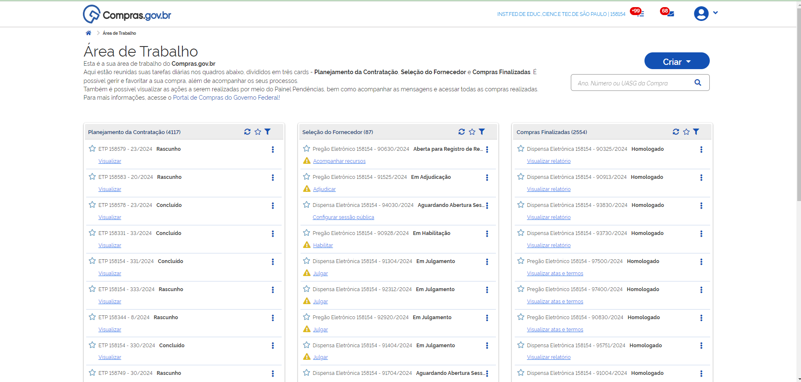Screen dimensions: 801x382
Task: Click warning icon next to Adjudicar
Action: click(x=307, y=189)
